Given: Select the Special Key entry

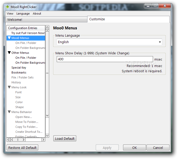Looking at the screenshot, I should pos(19,68).
